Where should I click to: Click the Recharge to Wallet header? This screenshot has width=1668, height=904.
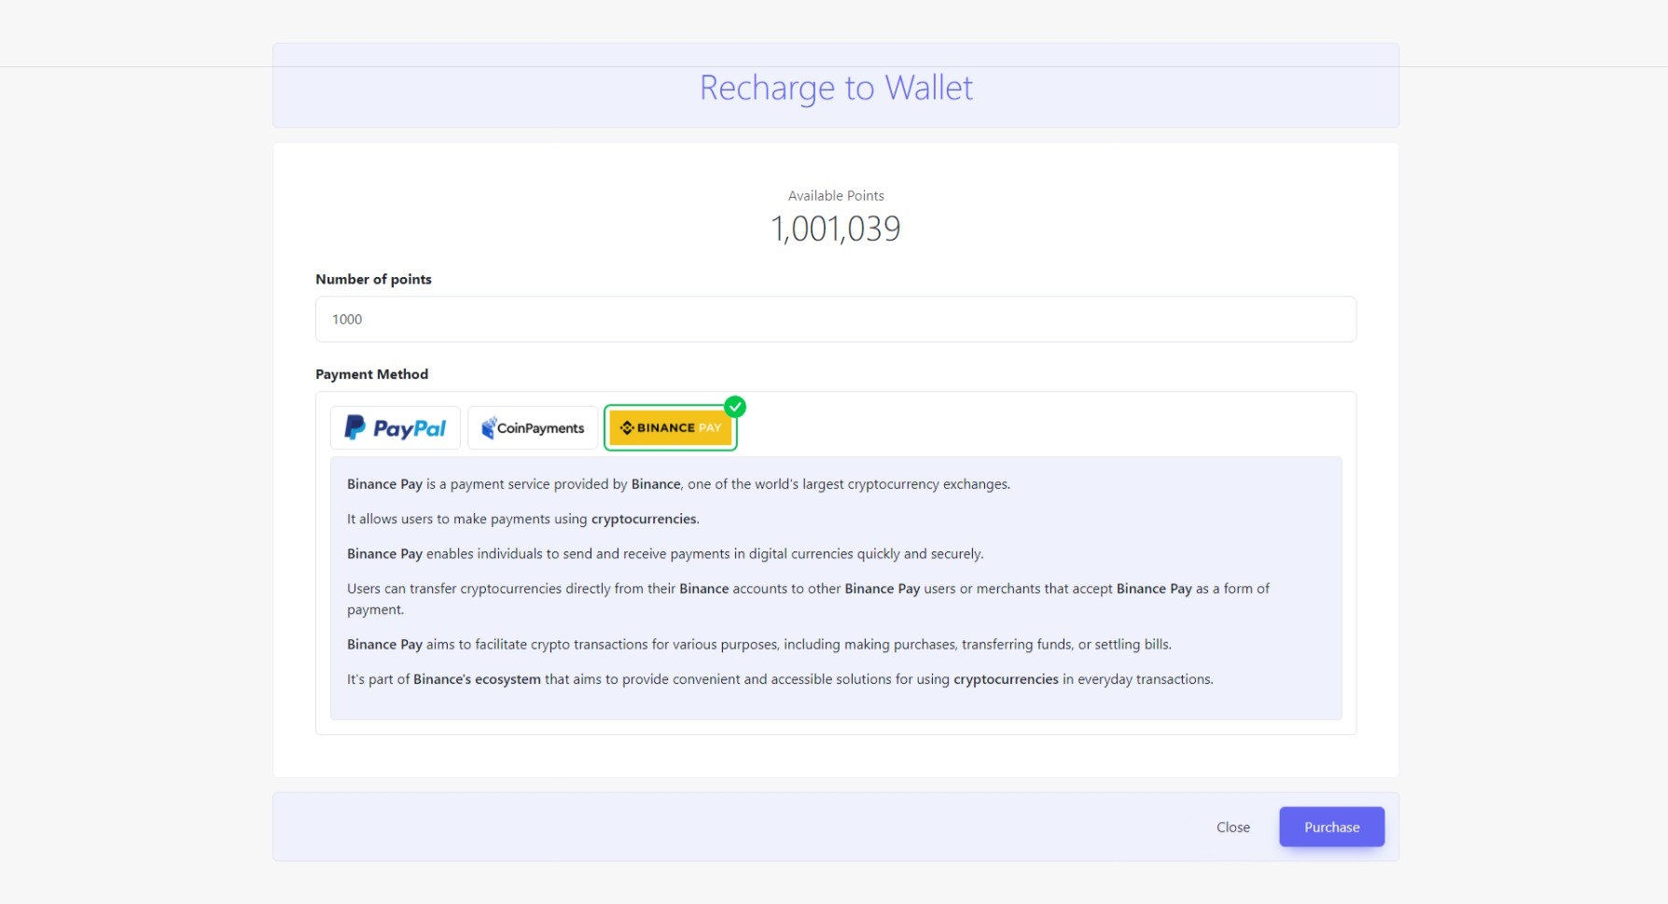click(836, 86)
